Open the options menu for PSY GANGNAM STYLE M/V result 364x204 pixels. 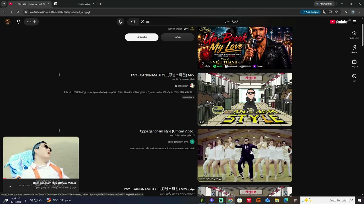(59, 75)
